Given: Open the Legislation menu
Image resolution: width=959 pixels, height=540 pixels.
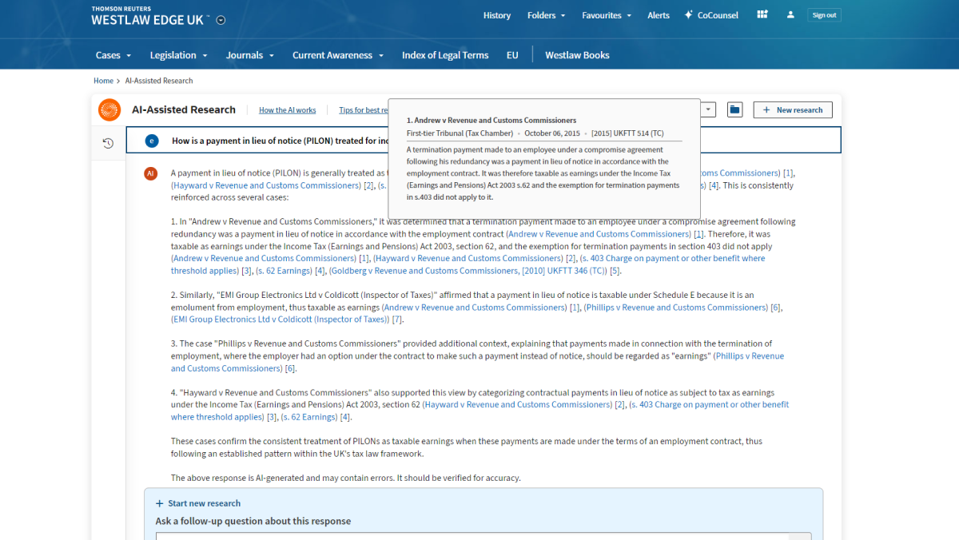Looking at the screenshot, I should [x=178, y=55].
